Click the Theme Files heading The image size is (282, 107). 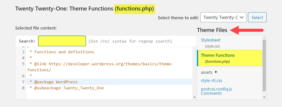click(x=212, y=30)
